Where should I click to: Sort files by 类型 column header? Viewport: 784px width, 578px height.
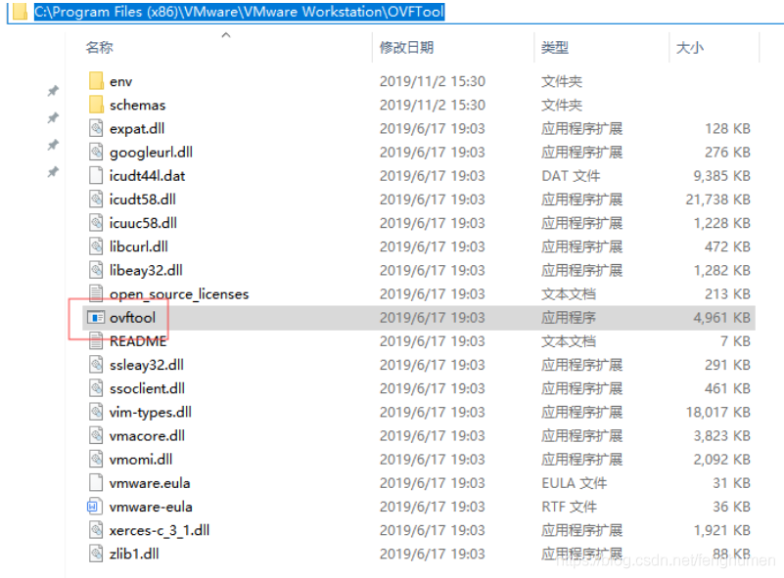tap(555, 48)
